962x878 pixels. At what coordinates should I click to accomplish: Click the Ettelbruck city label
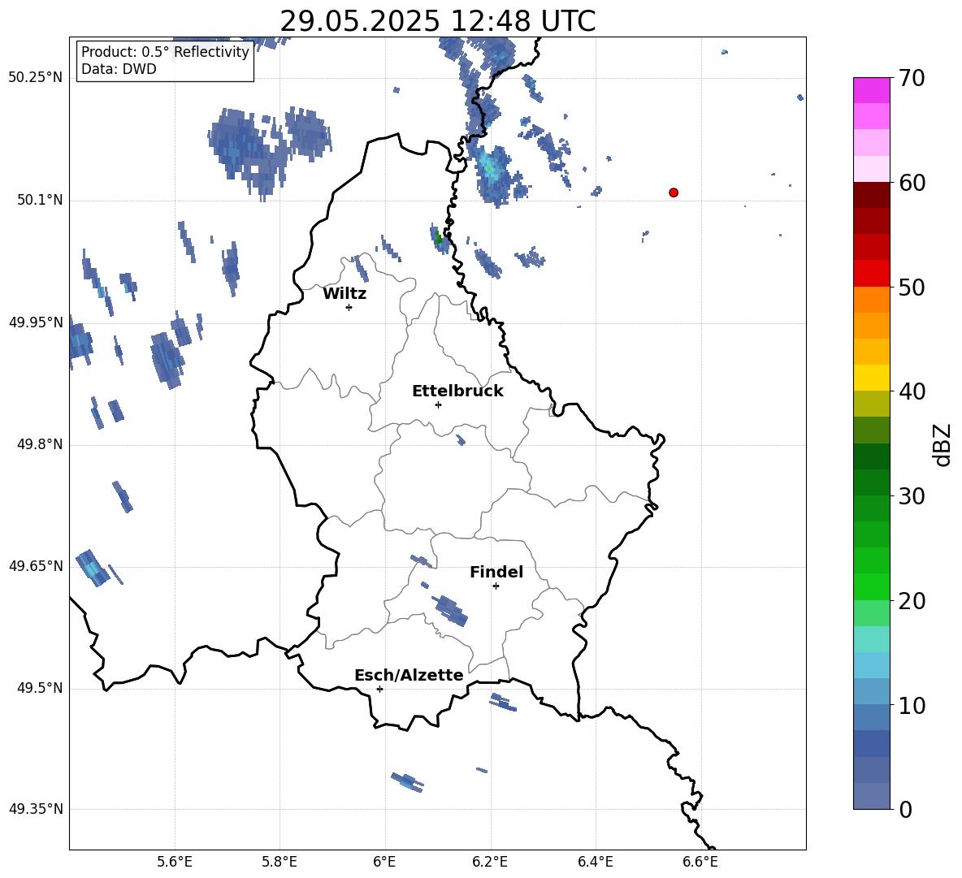(x=457, y=391)
